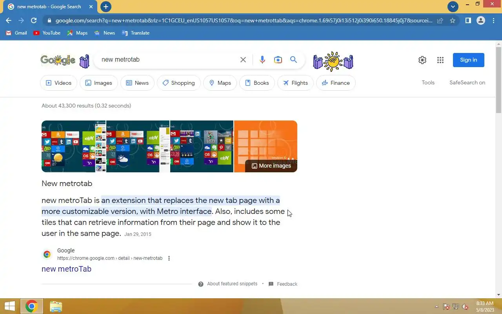Screen dimensions: 502x314
Task: Filter results by Images
Action: pos(99,83)
